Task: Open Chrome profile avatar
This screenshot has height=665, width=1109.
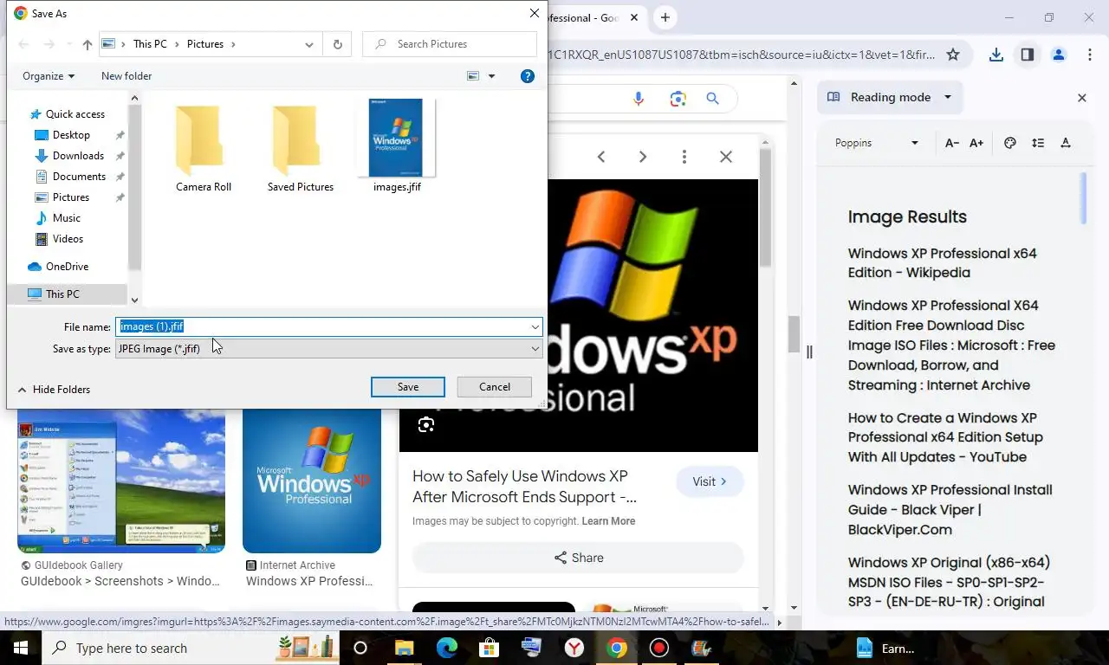Action: coord(1058,55)
